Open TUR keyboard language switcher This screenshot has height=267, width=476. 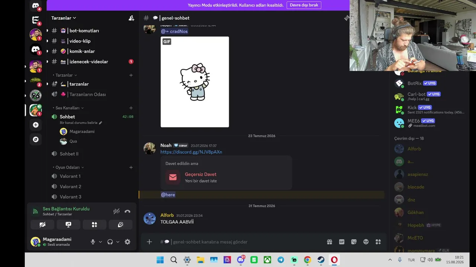coord(411,260)
